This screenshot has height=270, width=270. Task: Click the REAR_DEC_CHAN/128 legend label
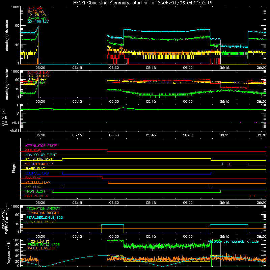click(45, 217)
